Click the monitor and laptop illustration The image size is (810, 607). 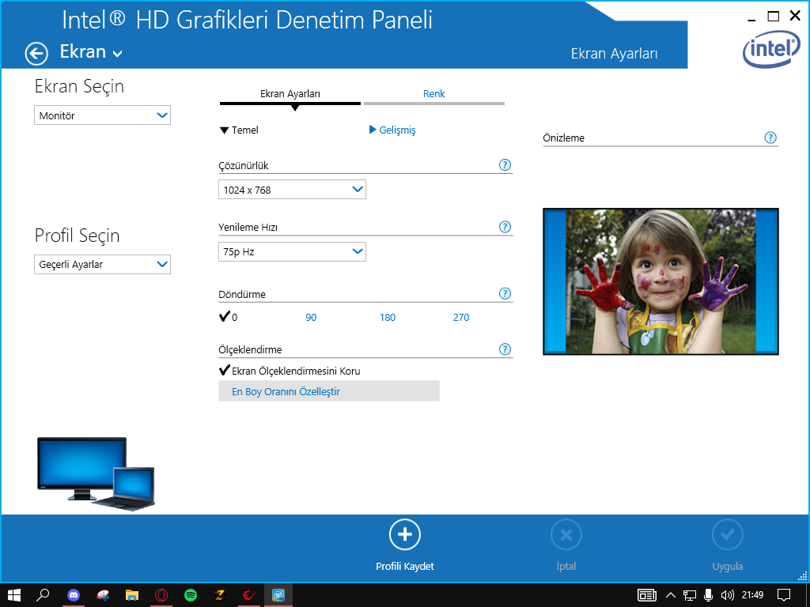tap(96, 474)
